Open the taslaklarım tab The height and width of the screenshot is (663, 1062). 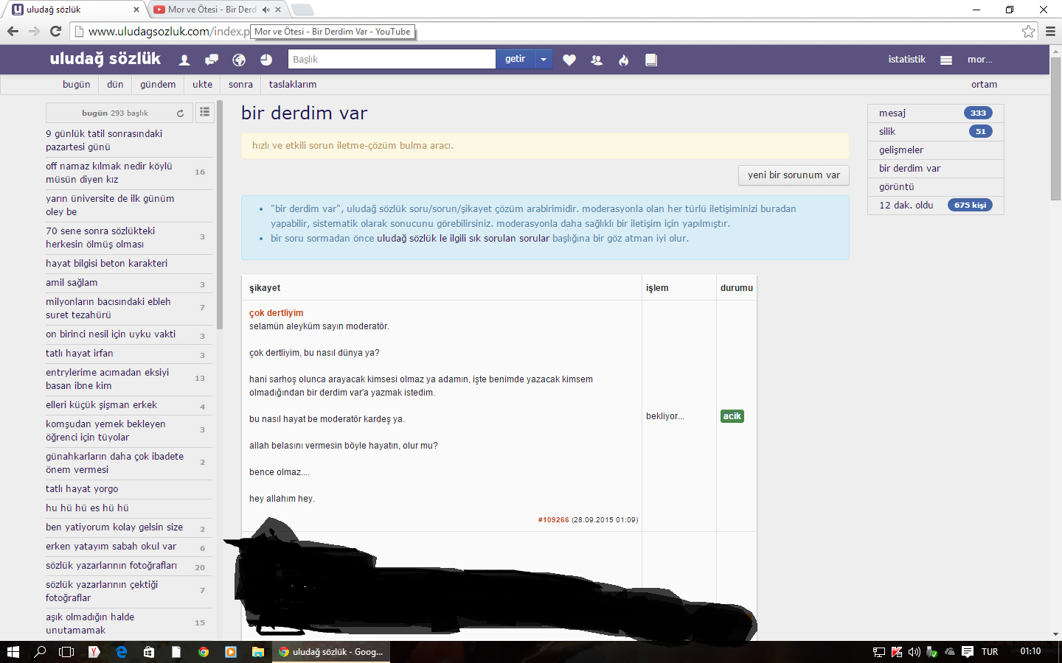click(293, 85)
